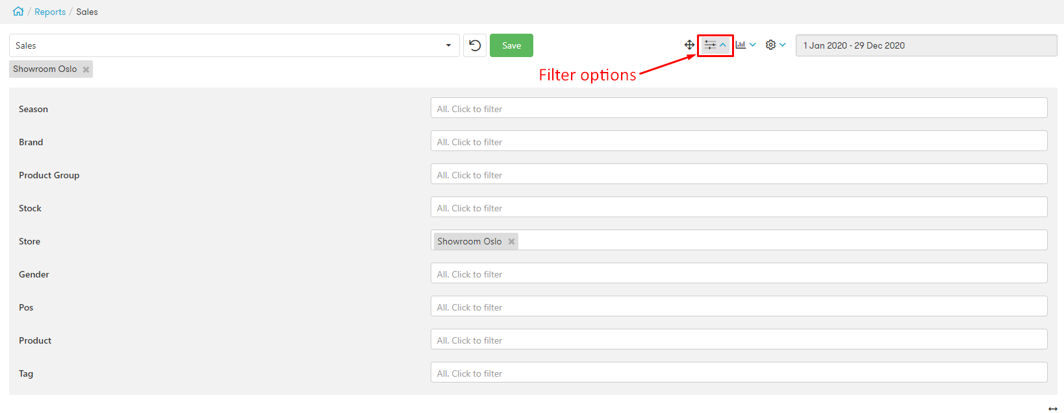Click the green Save button
1064x413 pixels.
(511, 45)
